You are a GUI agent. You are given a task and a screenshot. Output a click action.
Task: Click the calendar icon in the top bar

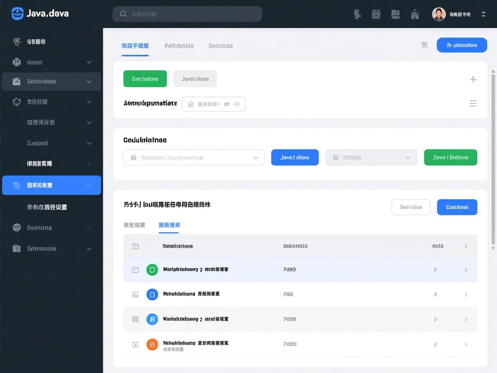(376, 14)
